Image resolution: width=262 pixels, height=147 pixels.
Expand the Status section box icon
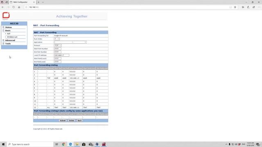[3, 27]
